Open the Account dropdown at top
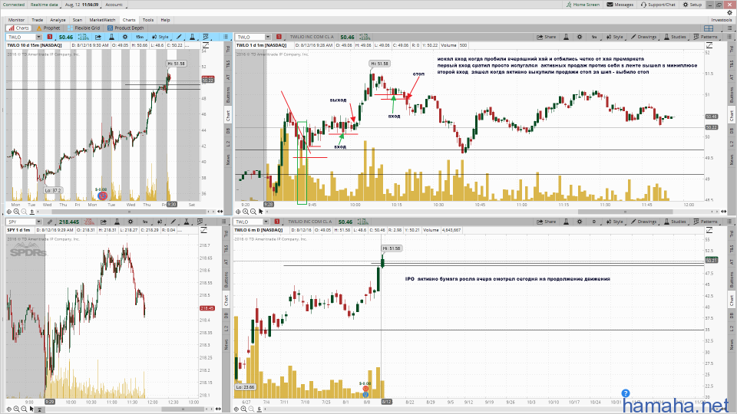Viewport: 737px width, 414px height. pos(114,5)
